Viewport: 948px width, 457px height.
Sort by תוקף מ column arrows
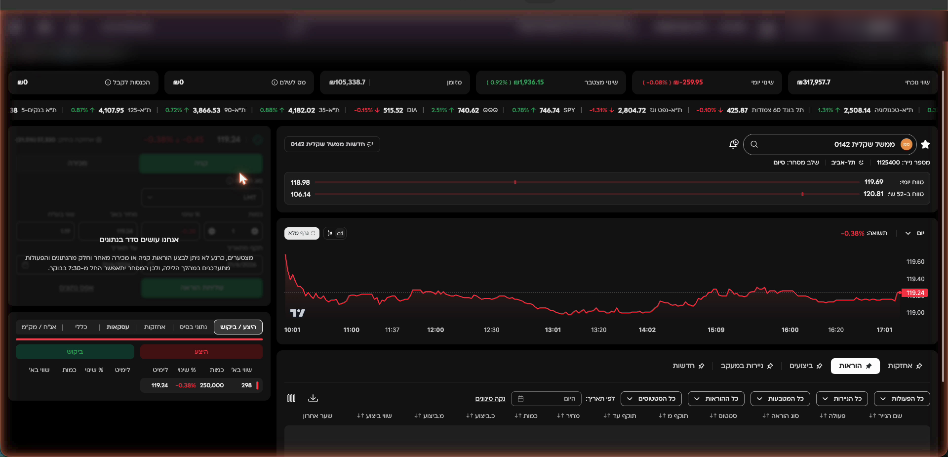tap(662, 416)
